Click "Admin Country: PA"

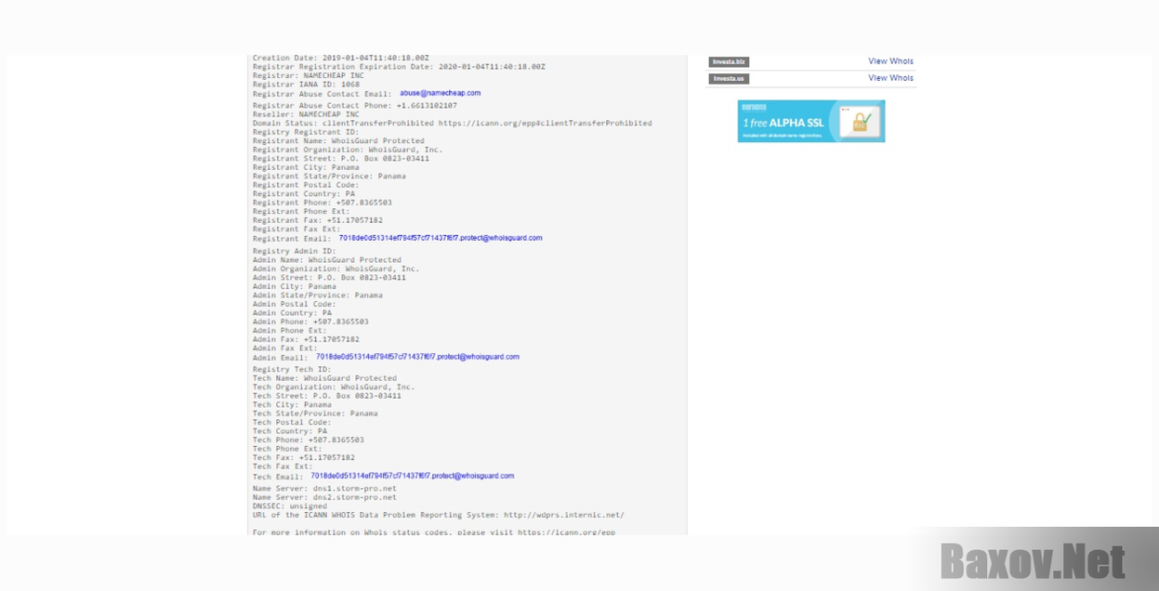292,313
